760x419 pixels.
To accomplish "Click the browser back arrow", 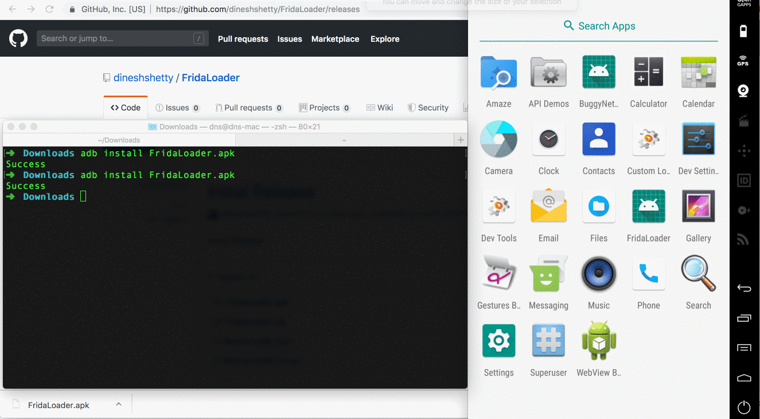I will pos(13,9).
